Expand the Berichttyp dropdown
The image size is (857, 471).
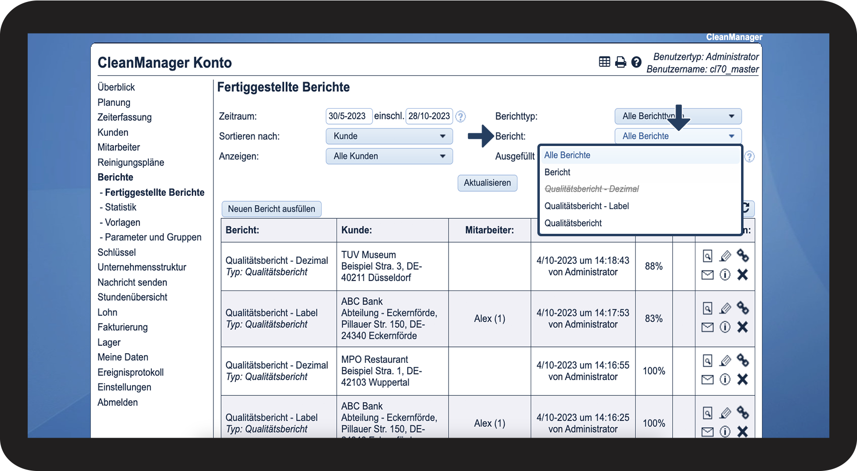click(678, 116)
